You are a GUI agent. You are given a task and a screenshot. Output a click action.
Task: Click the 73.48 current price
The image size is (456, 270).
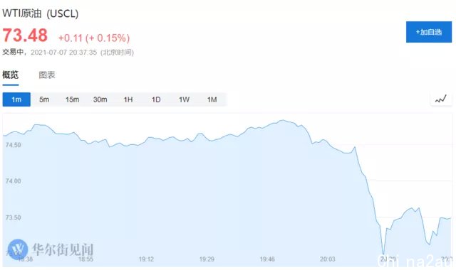[x=25, y=35]
